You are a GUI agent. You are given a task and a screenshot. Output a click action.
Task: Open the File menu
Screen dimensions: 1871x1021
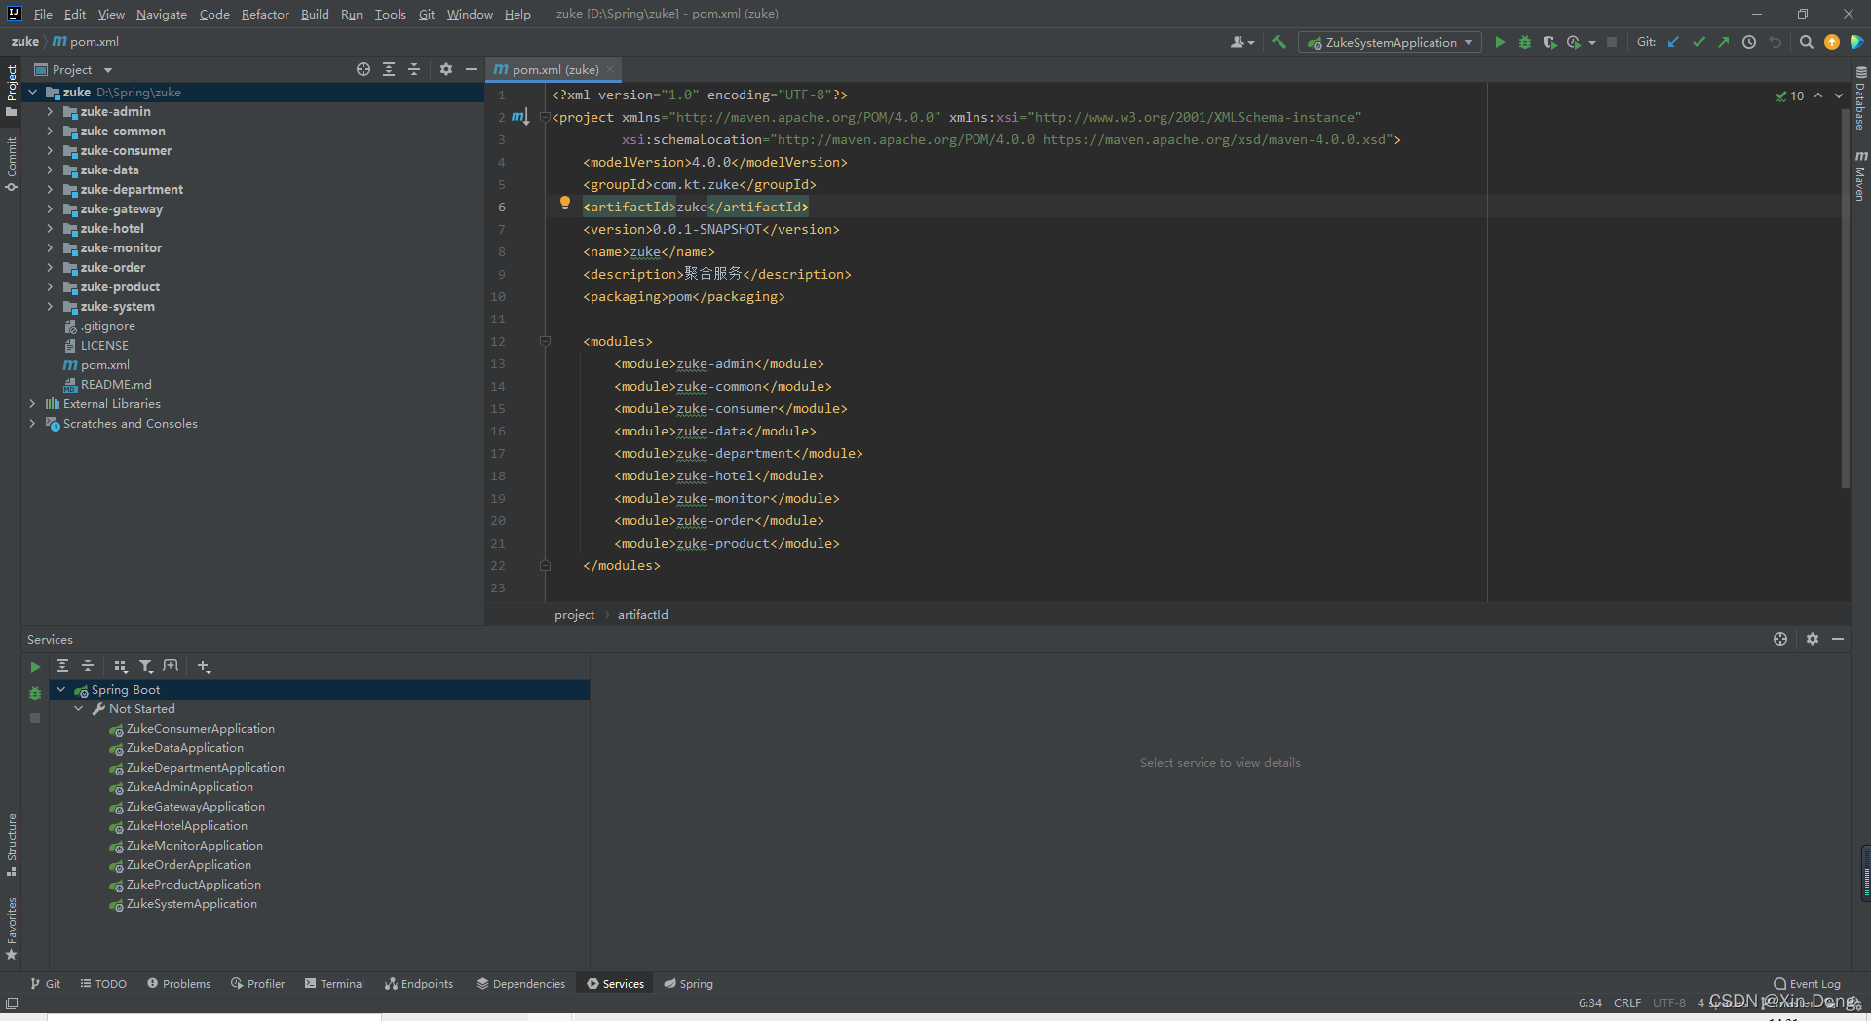[43, 14]
